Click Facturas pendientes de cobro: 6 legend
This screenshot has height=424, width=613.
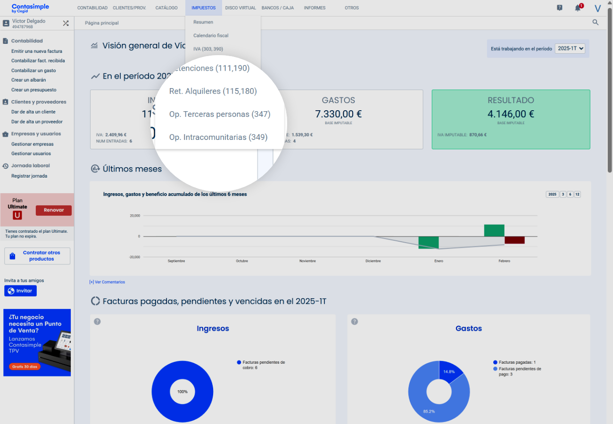pos(261,365)
